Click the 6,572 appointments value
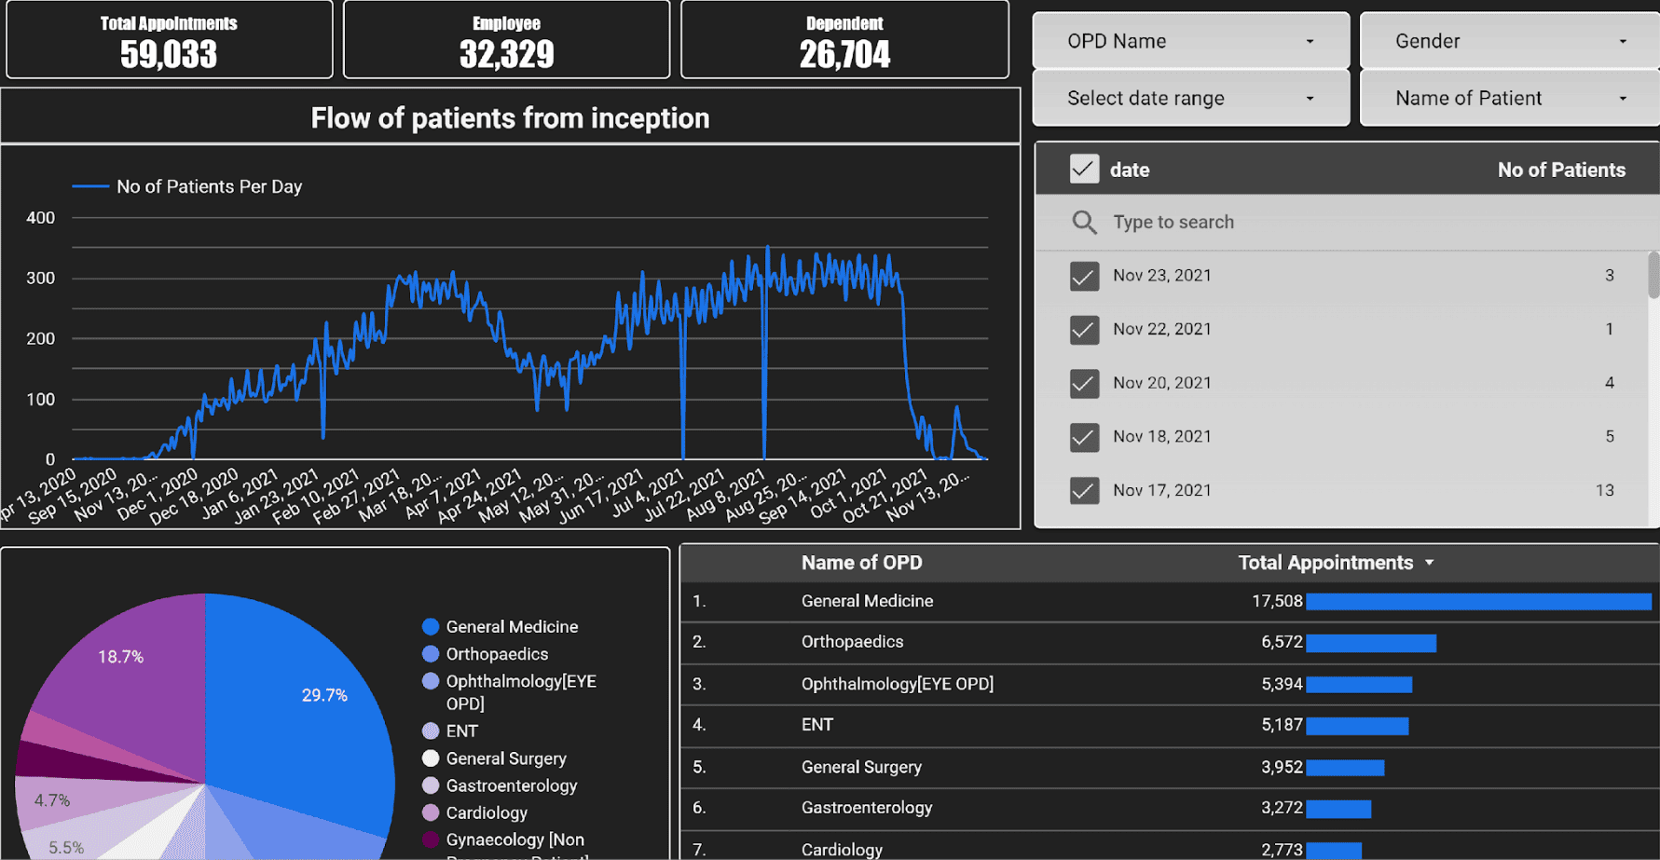Viewport: 1660px width, 860px height. click(x=1282, y=642)
